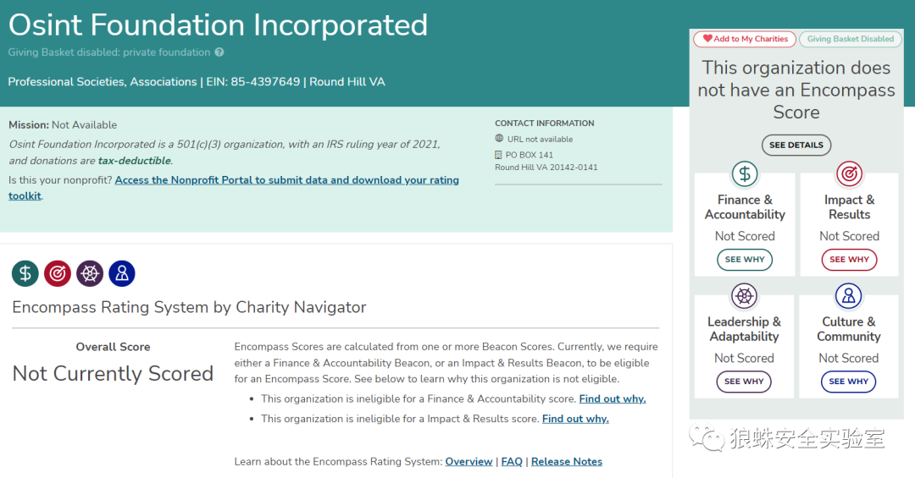Viewport: 915px width, 478px height.
Task: Click SEE WHY under Impact & Results
Action: coord(849,260)
